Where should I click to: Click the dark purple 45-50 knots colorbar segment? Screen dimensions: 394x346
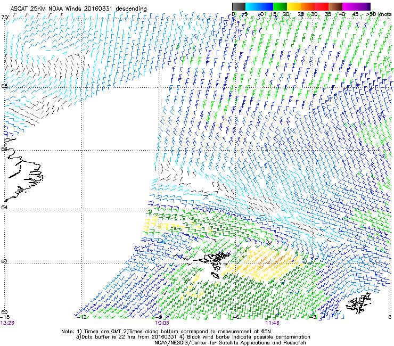click(x=363, y=6)
